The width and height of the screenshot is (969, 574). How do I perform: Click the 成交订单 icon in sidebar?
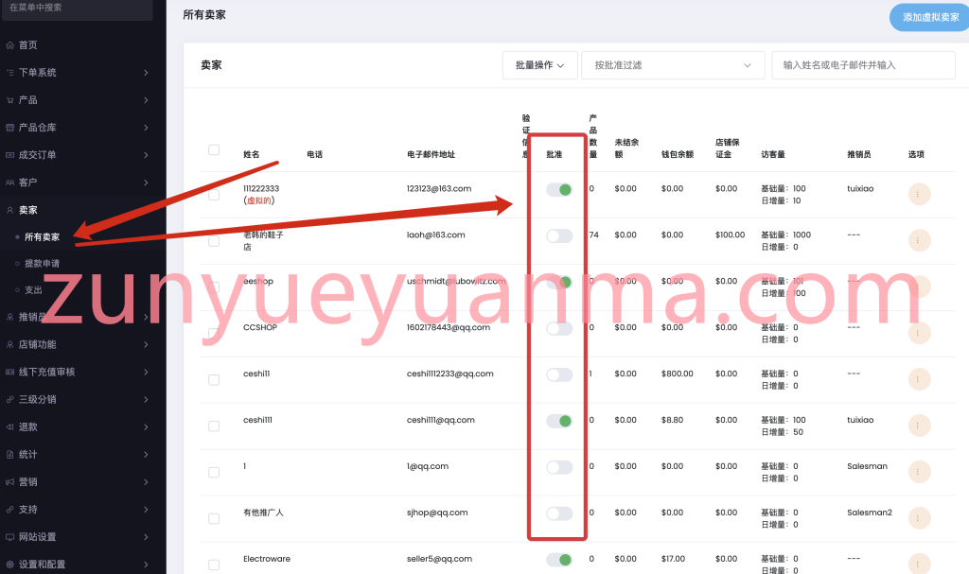click(x=9, y=155)
